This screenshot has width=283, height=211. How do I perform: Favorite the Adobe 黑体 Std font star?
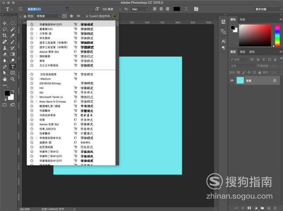[x=32, y=52]
